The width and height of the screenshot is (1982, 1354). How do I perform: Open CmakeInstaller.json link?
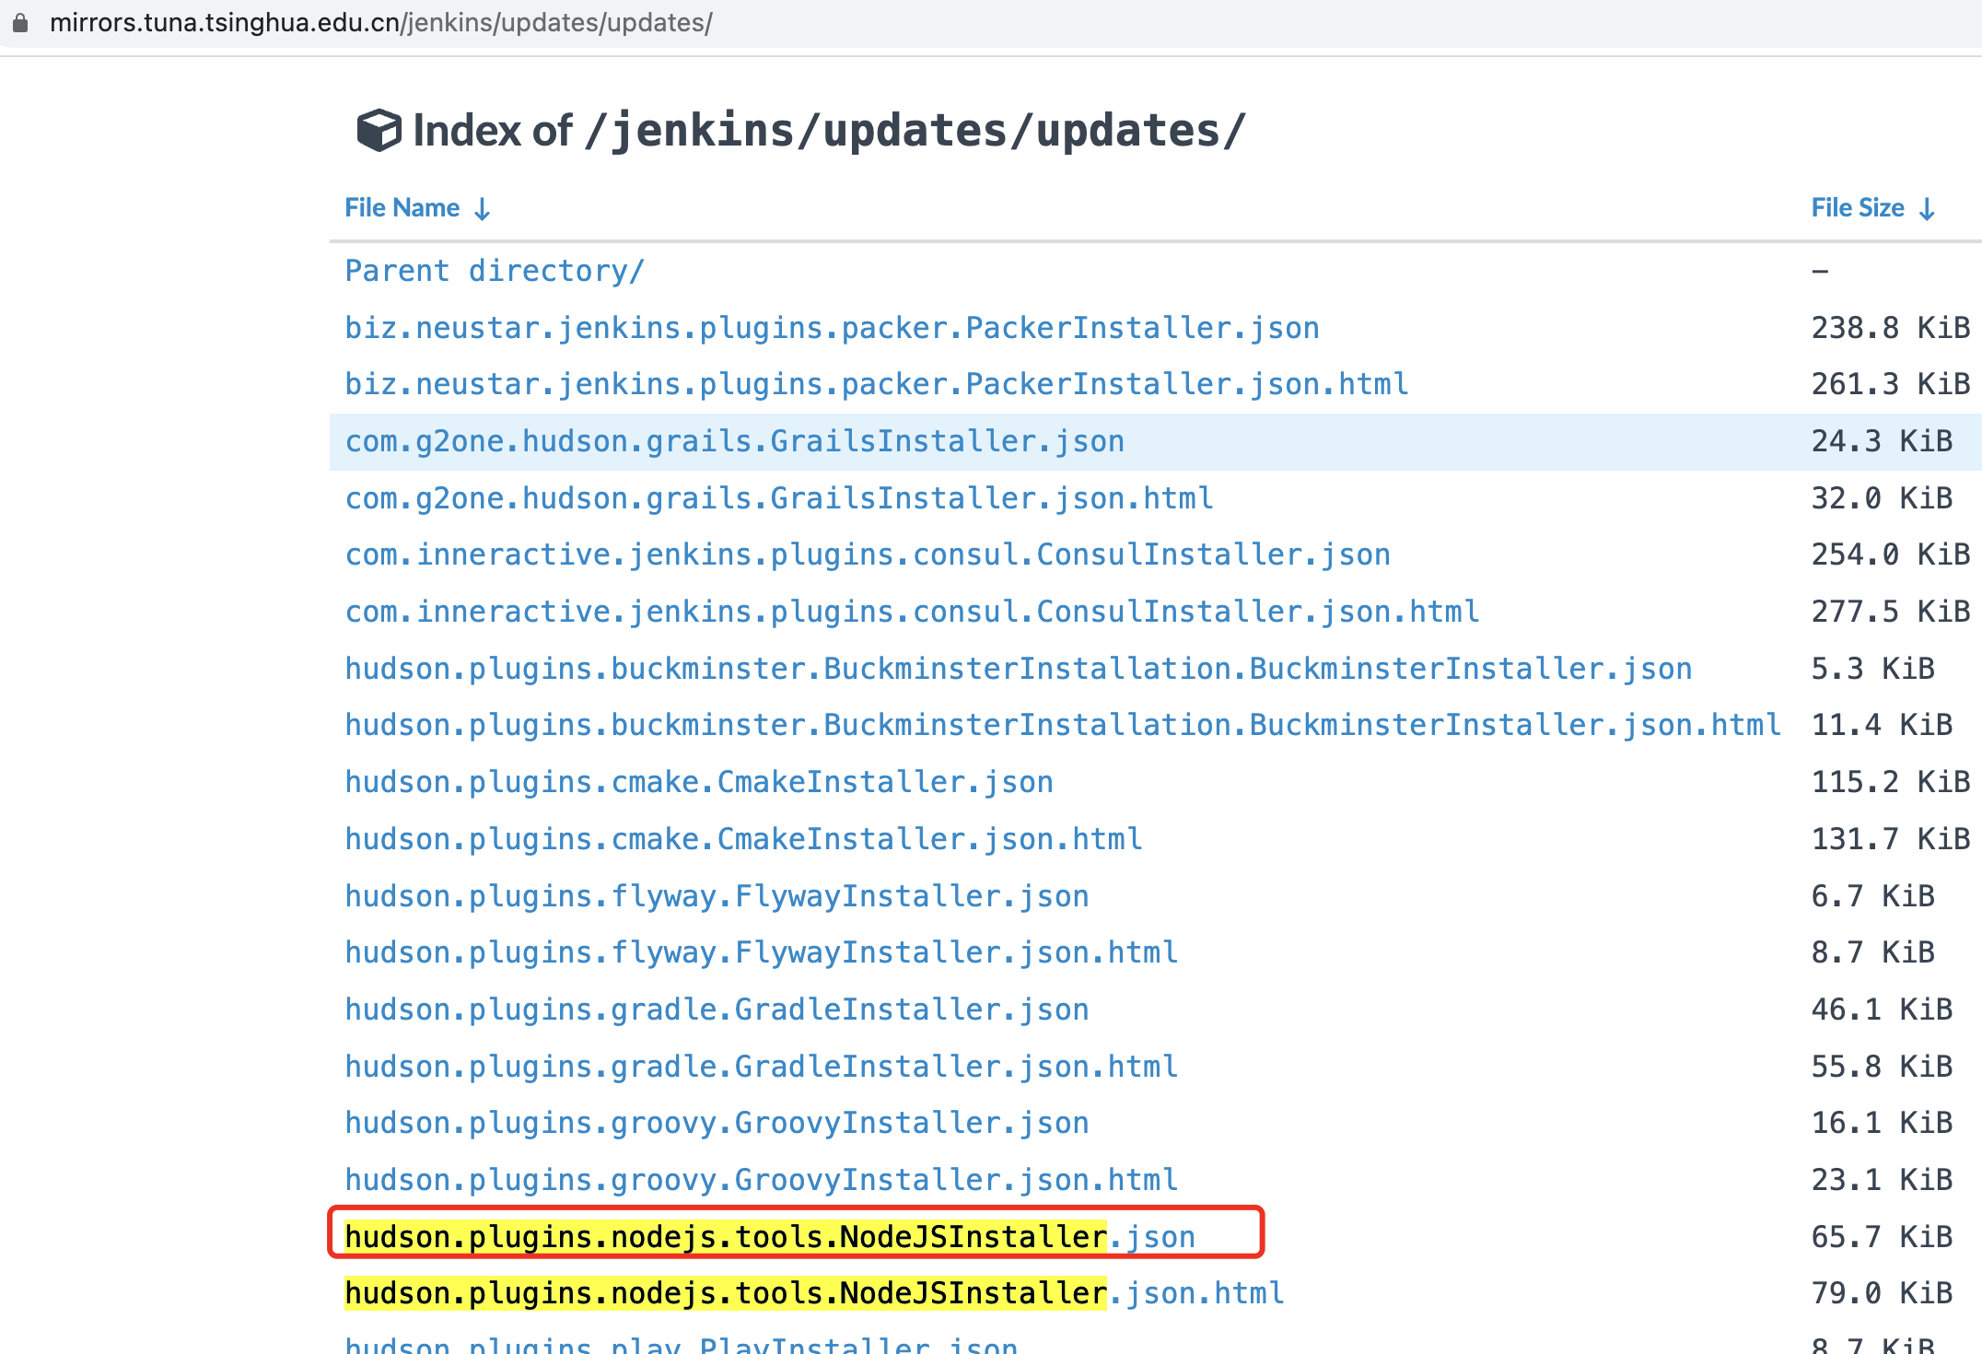(x=698, y=782)
